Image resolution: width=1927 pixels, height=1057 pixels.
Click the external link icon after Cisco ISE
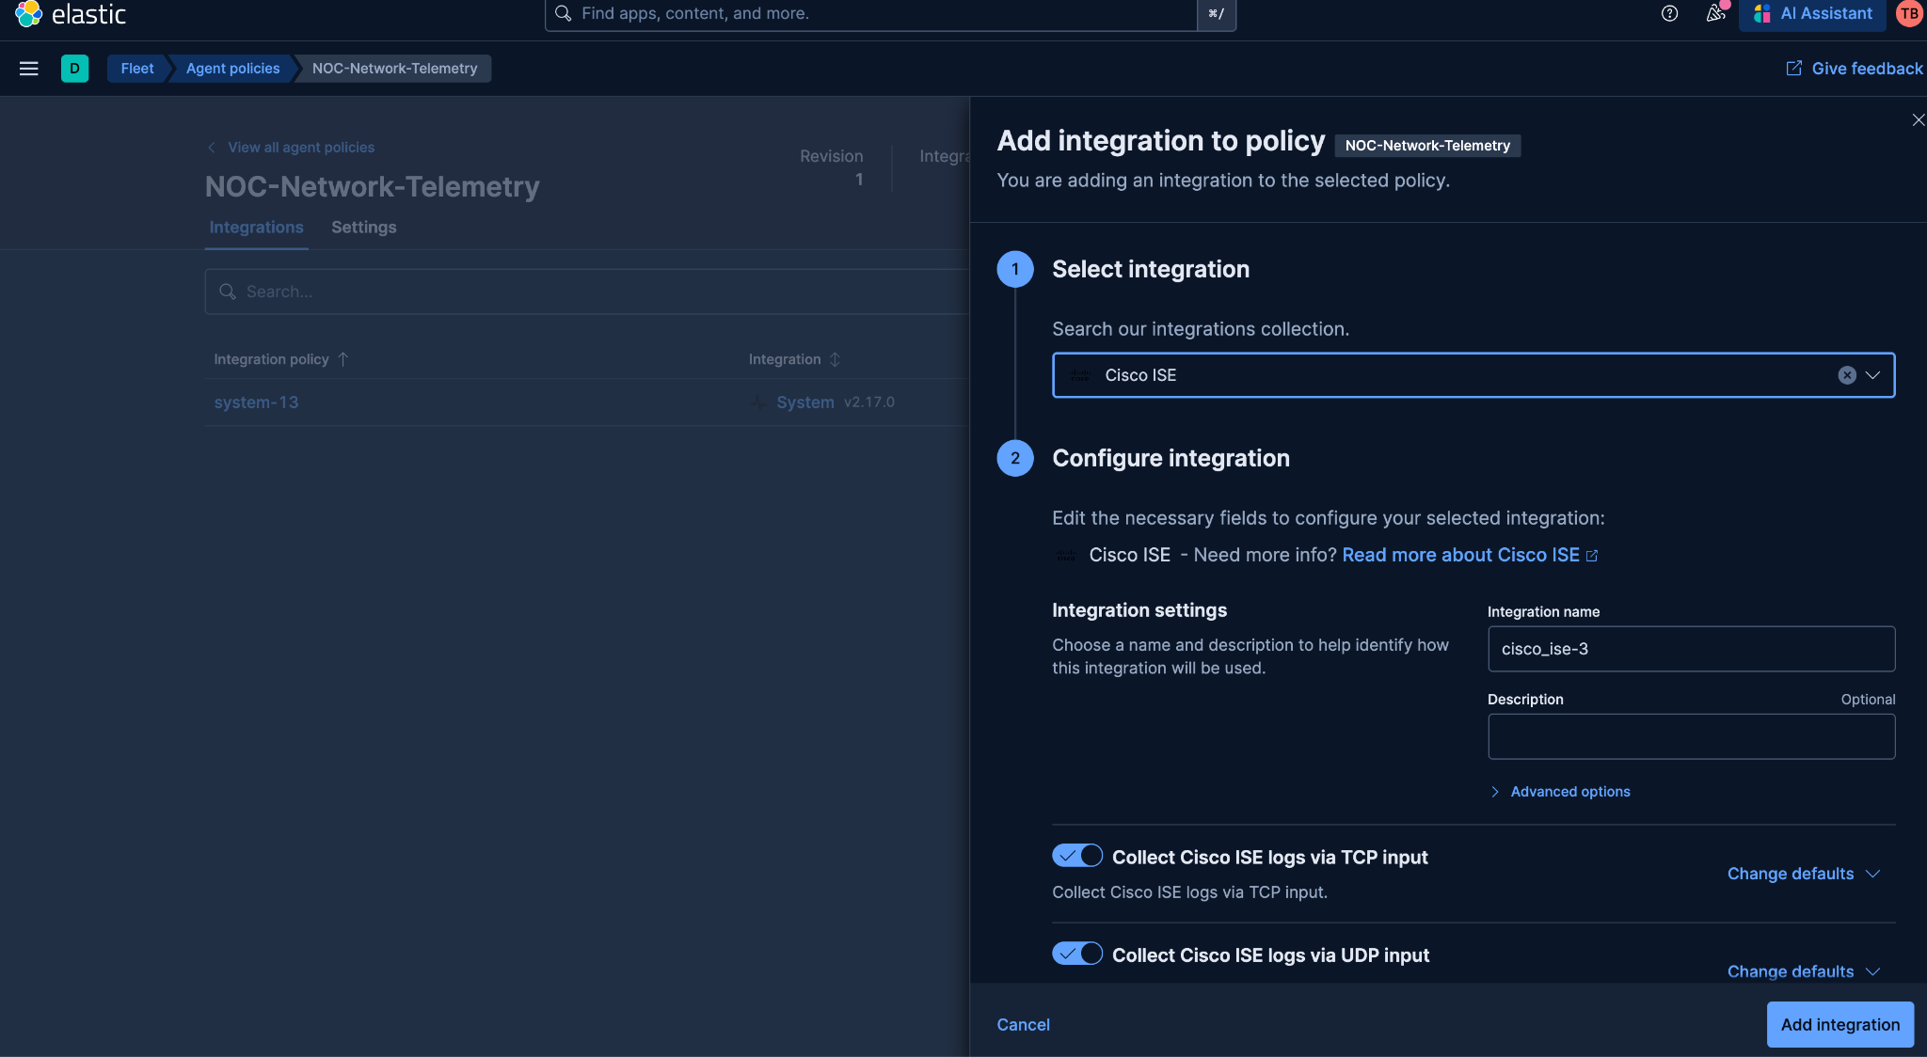(1592, 556)
